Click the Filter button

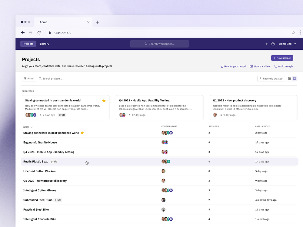[x=29, y=79]
